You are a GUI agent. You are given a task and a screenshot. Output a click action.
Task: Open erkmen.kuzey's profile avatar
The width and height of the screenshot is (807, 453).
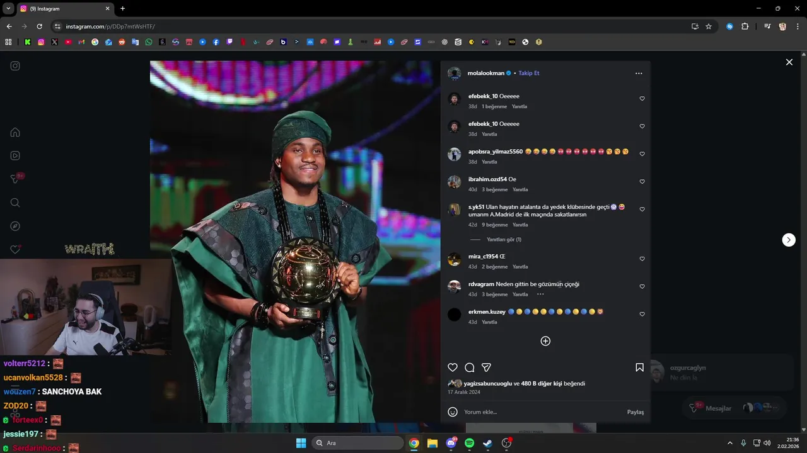coord(454,315)
